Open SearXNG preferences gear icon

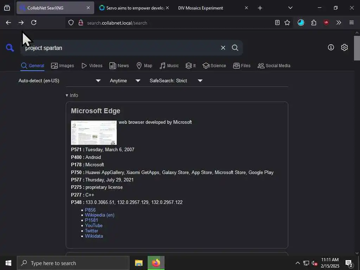pos(344,47)
